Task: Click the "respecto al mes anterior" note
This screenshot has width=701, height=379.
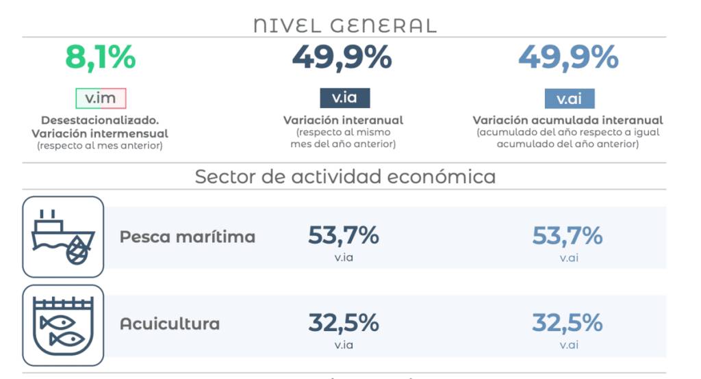Action: coord(100,145)
